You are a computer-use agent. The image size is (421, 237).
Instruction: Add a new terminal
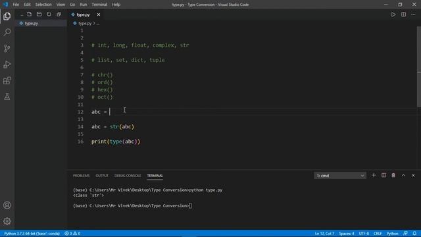point(374,176)
